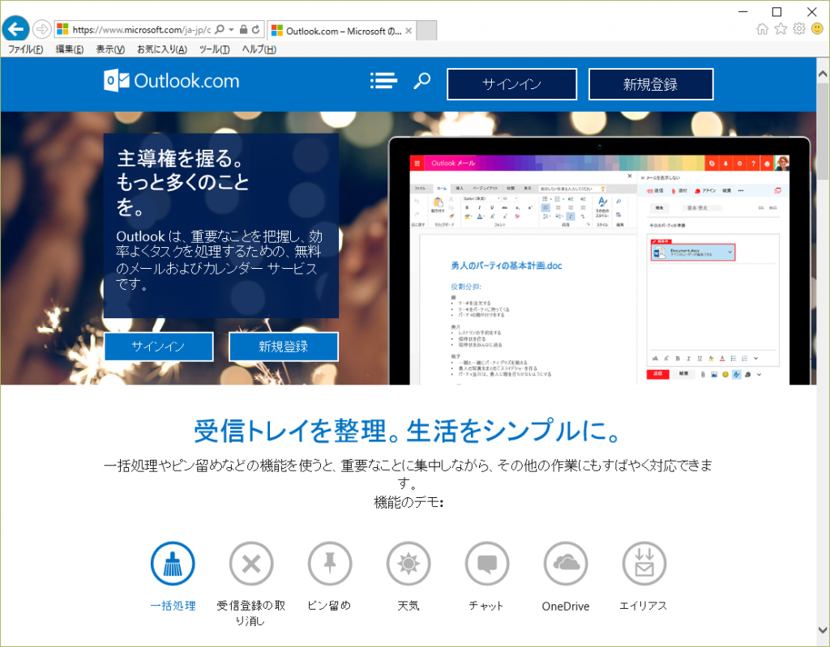This screenshot has height=647, width=830.
Task: Select the 天気 sun icon
Action: coord(409,564)
